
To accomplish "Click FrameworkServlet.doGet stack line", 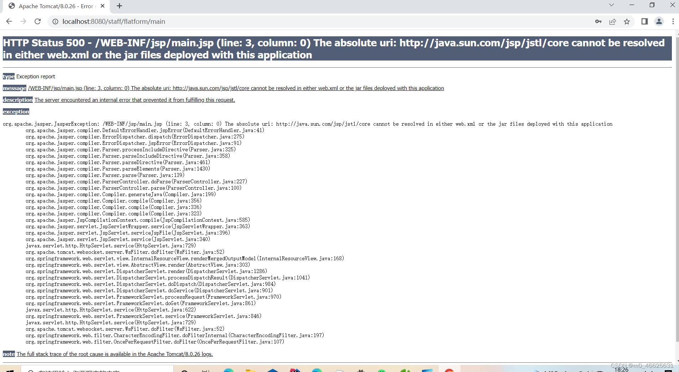I will (141, 303).
